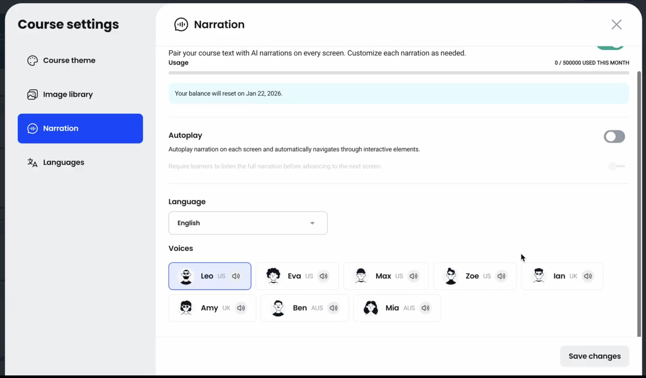Click the Language section heading
This screenshot has width=646, height=378.
tap(187, 202)
